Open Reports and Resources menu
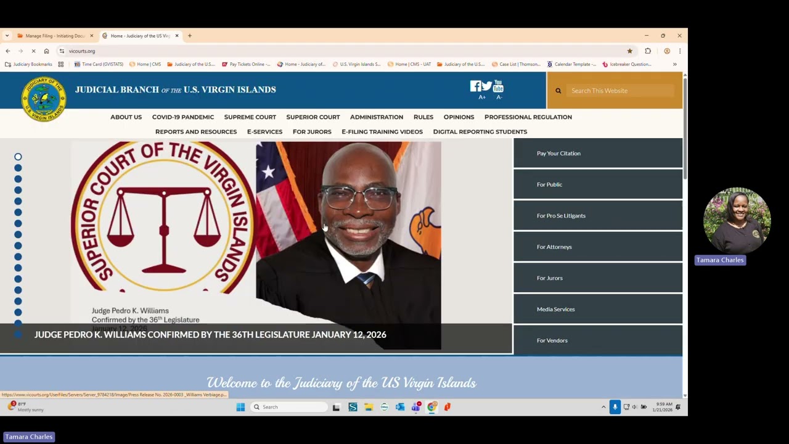The width and height of the screenshot is (789, 444). pos(196,132)
